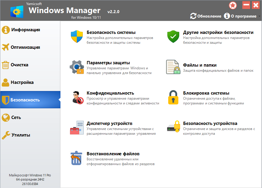Select the Очистка sidebar tab
Screen dimensions: 262x188
pos(20,65)
